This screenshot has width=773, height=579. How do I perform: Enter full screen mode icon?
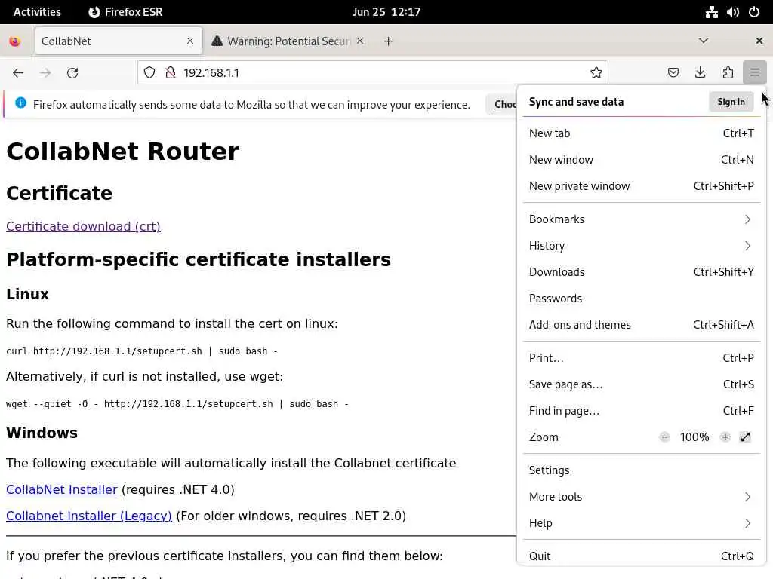pos(745,437)
